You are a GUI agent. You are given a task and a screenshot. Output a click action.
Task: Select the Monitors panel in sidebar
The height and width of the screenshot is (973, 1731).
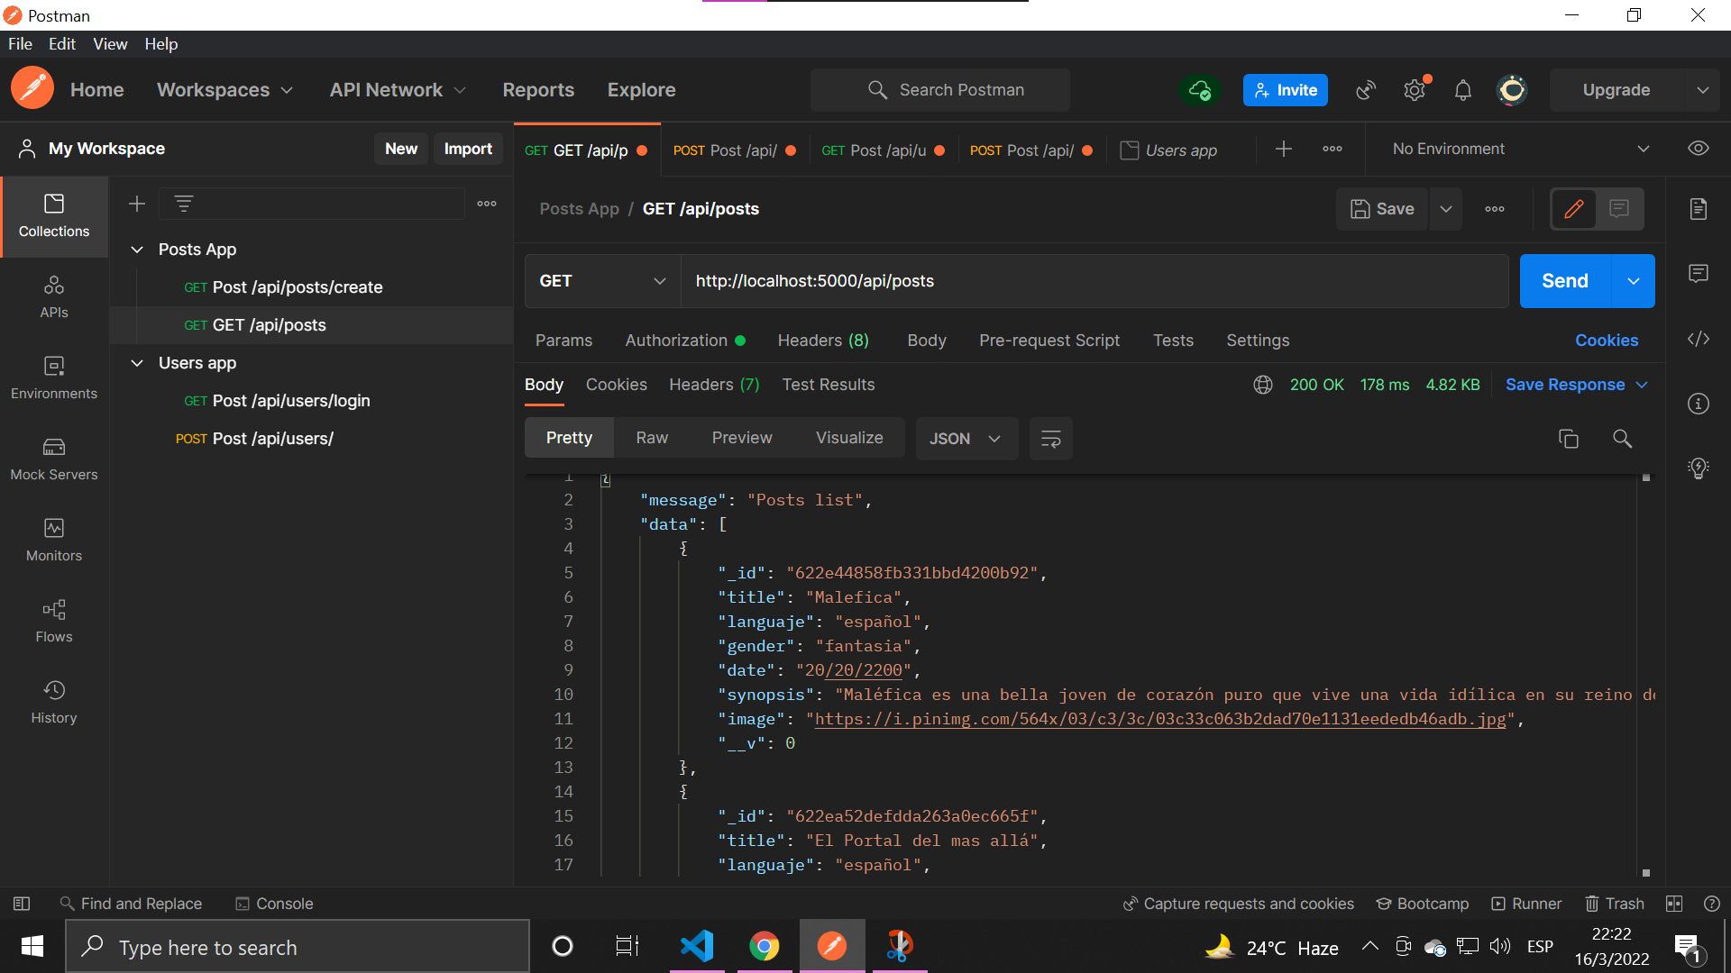(53, 539)
